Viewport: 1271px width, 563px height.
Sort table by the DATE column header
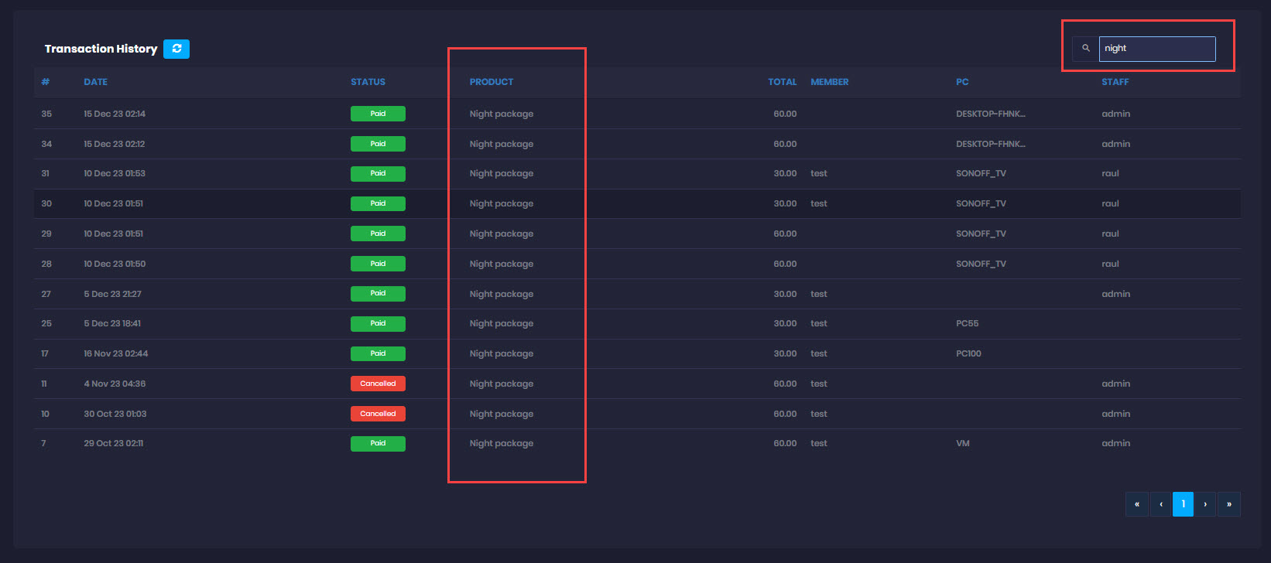(96, 82)
